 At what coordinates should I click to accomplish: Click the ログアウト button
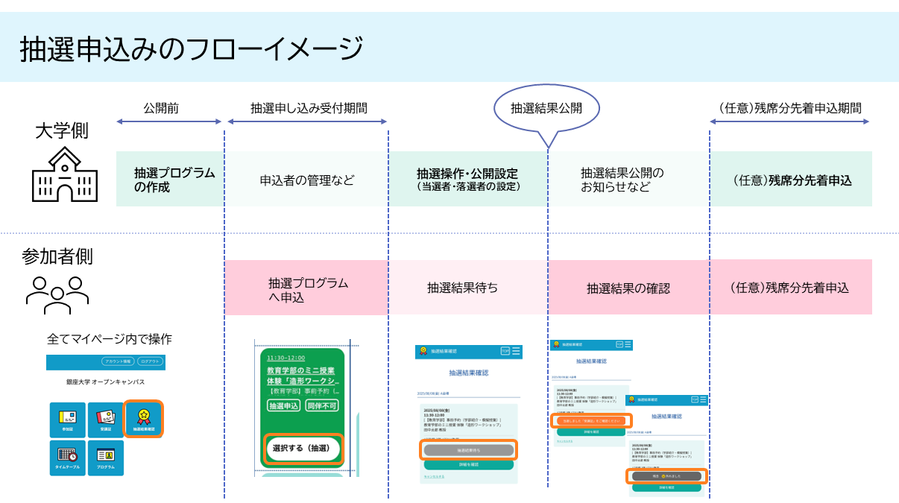(148, 362)
